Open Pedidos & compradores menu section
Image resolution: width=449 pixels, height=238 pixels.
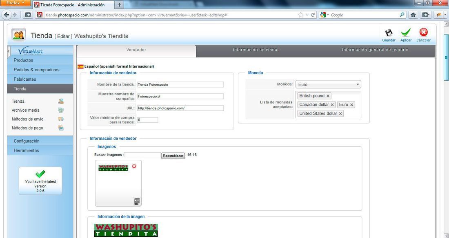[40, 70]
